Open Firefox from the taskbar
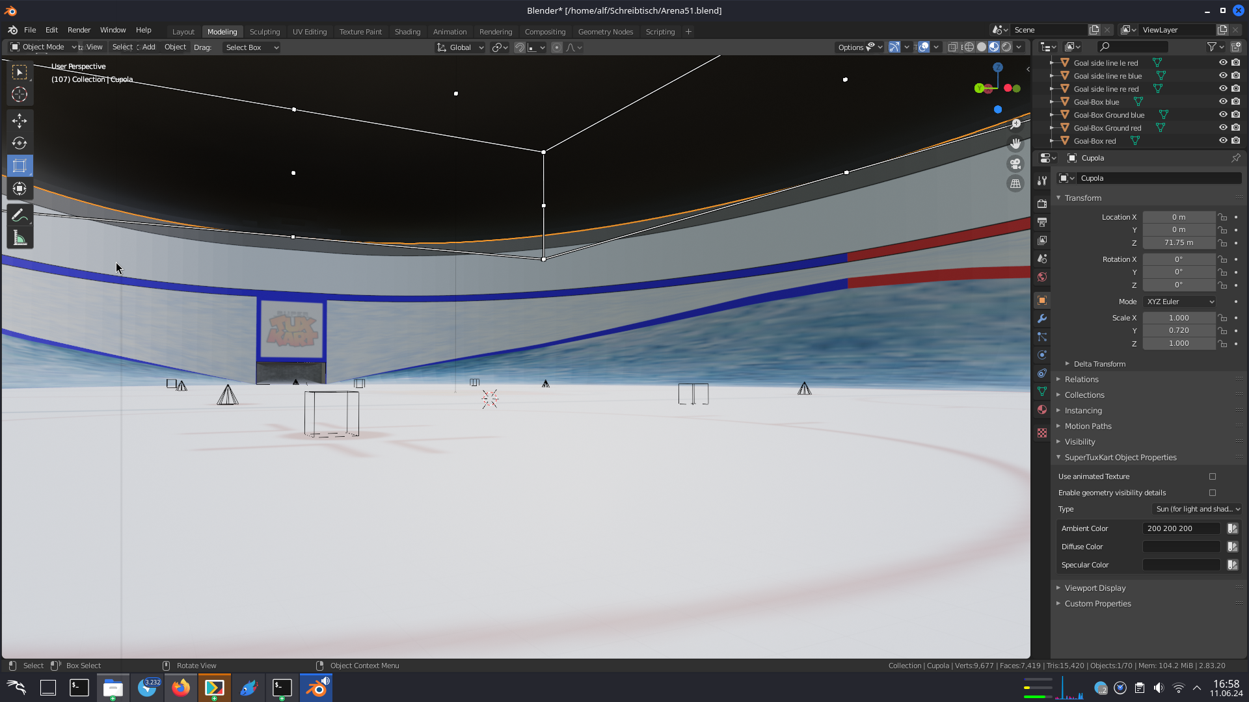This screenshot has width=1249, height=702. [x=181, y=688]
